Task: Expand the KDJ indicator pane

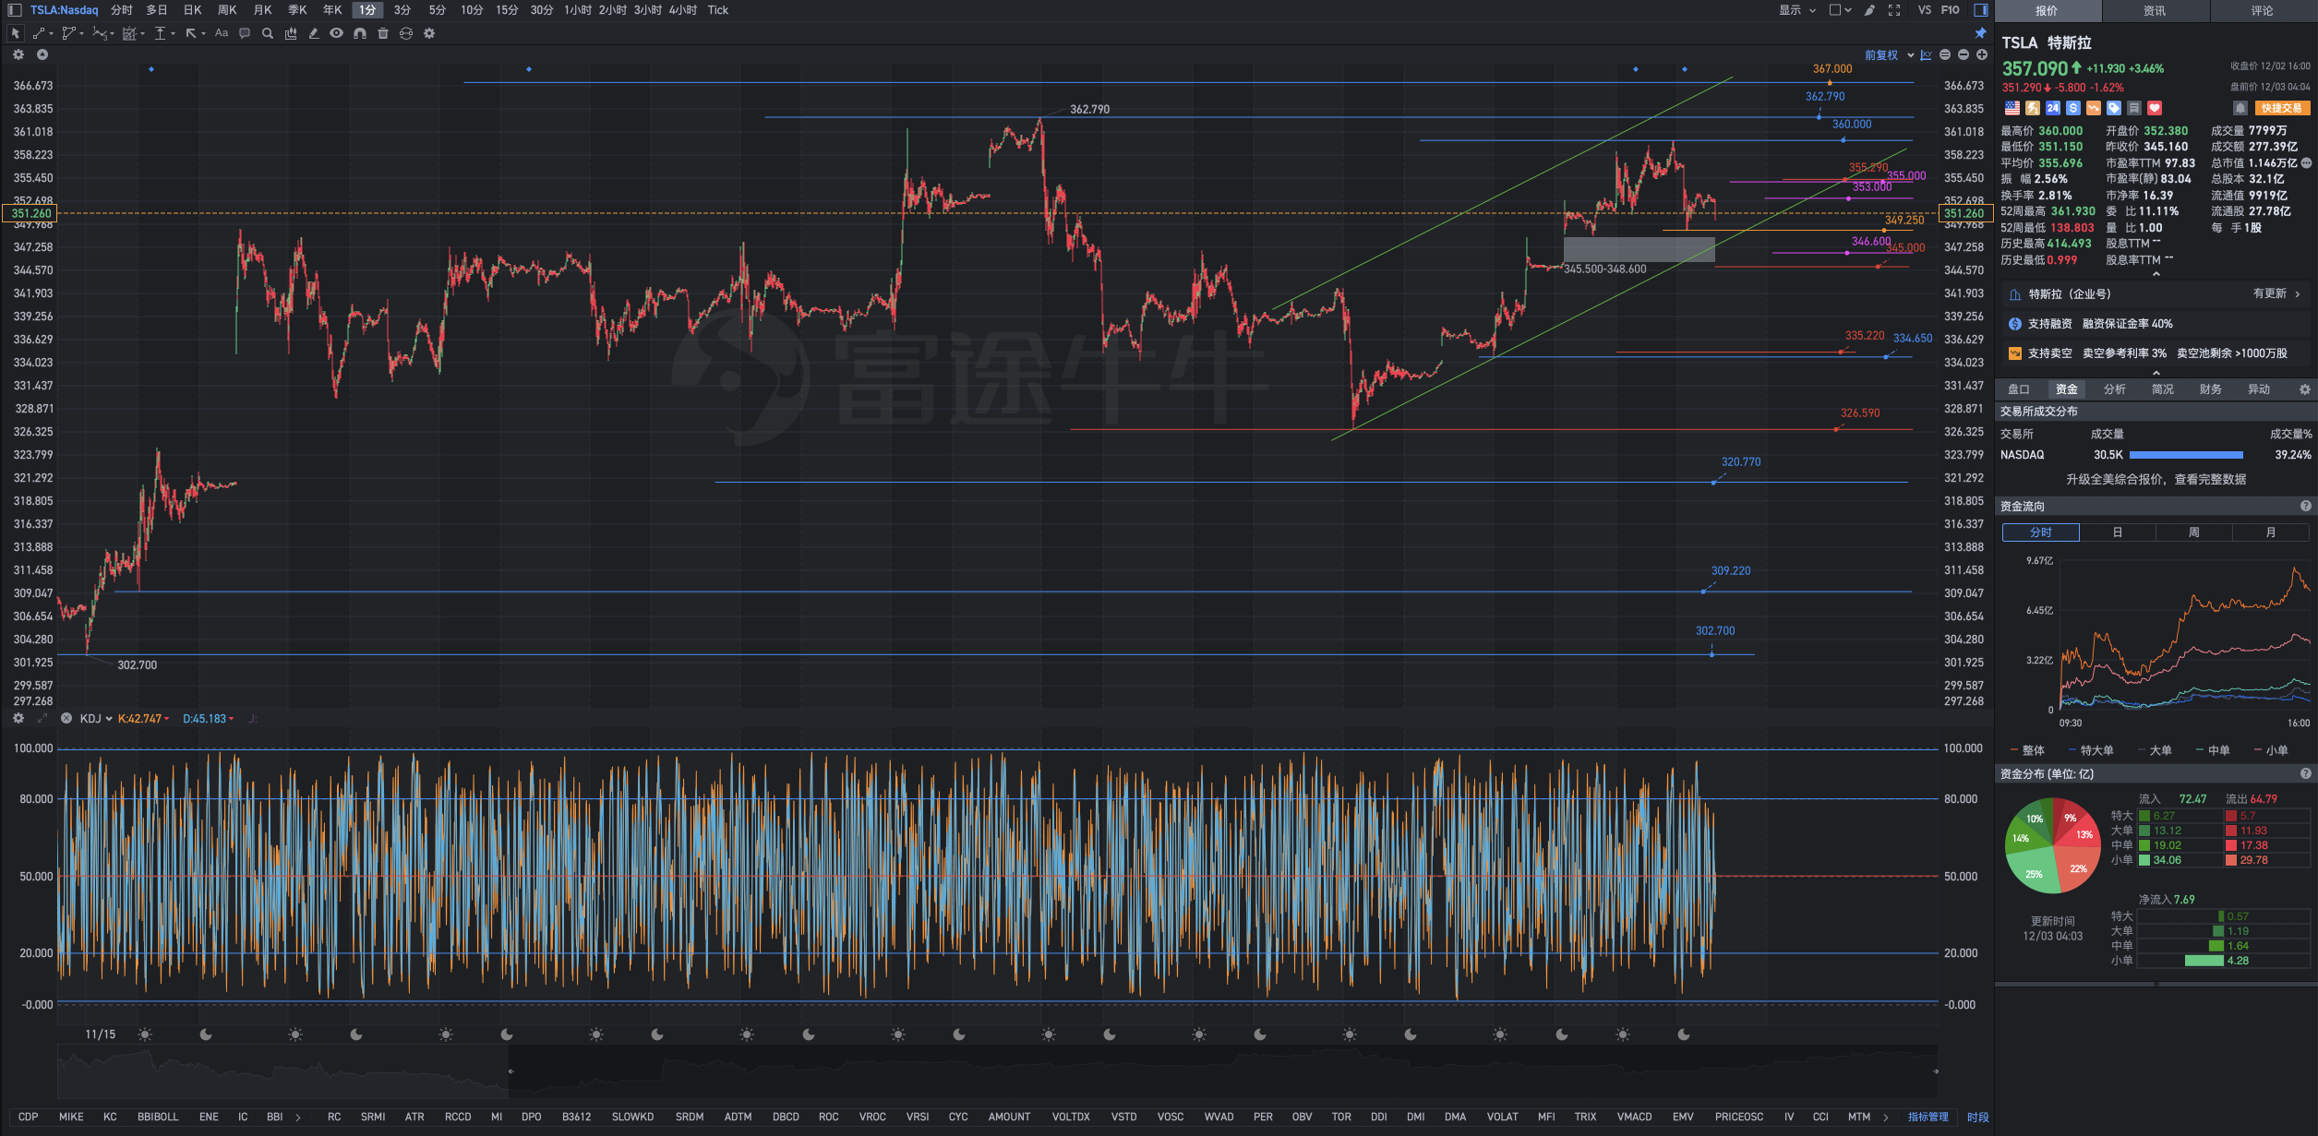Action: 42,718
